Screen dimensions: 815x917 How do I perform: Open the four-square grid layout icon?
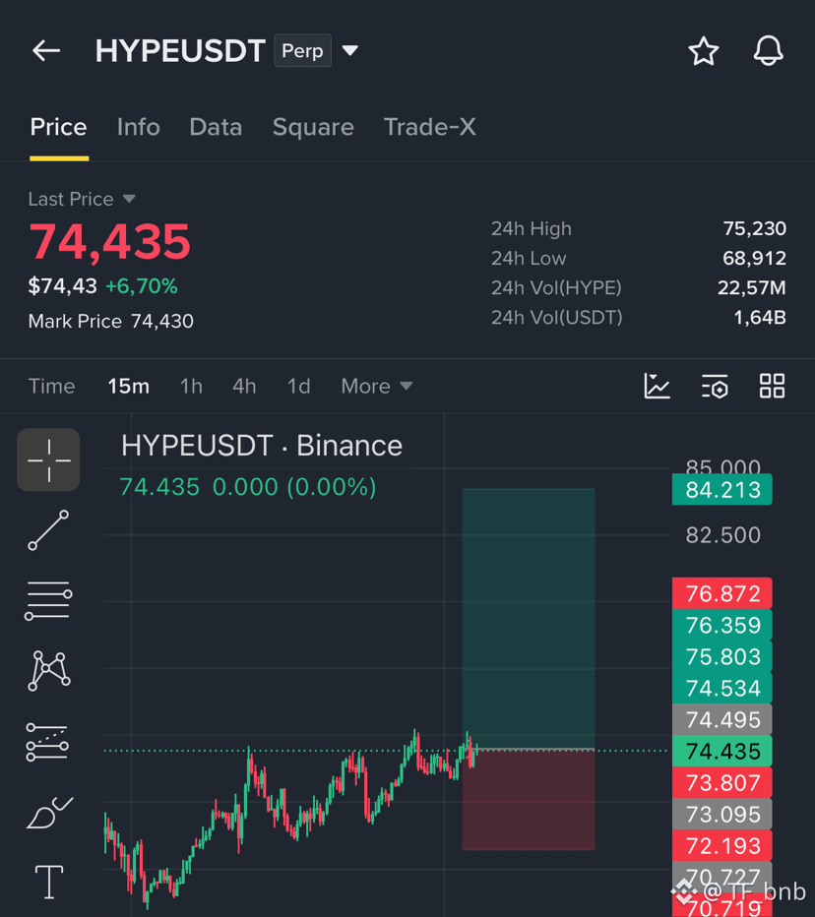772,386
